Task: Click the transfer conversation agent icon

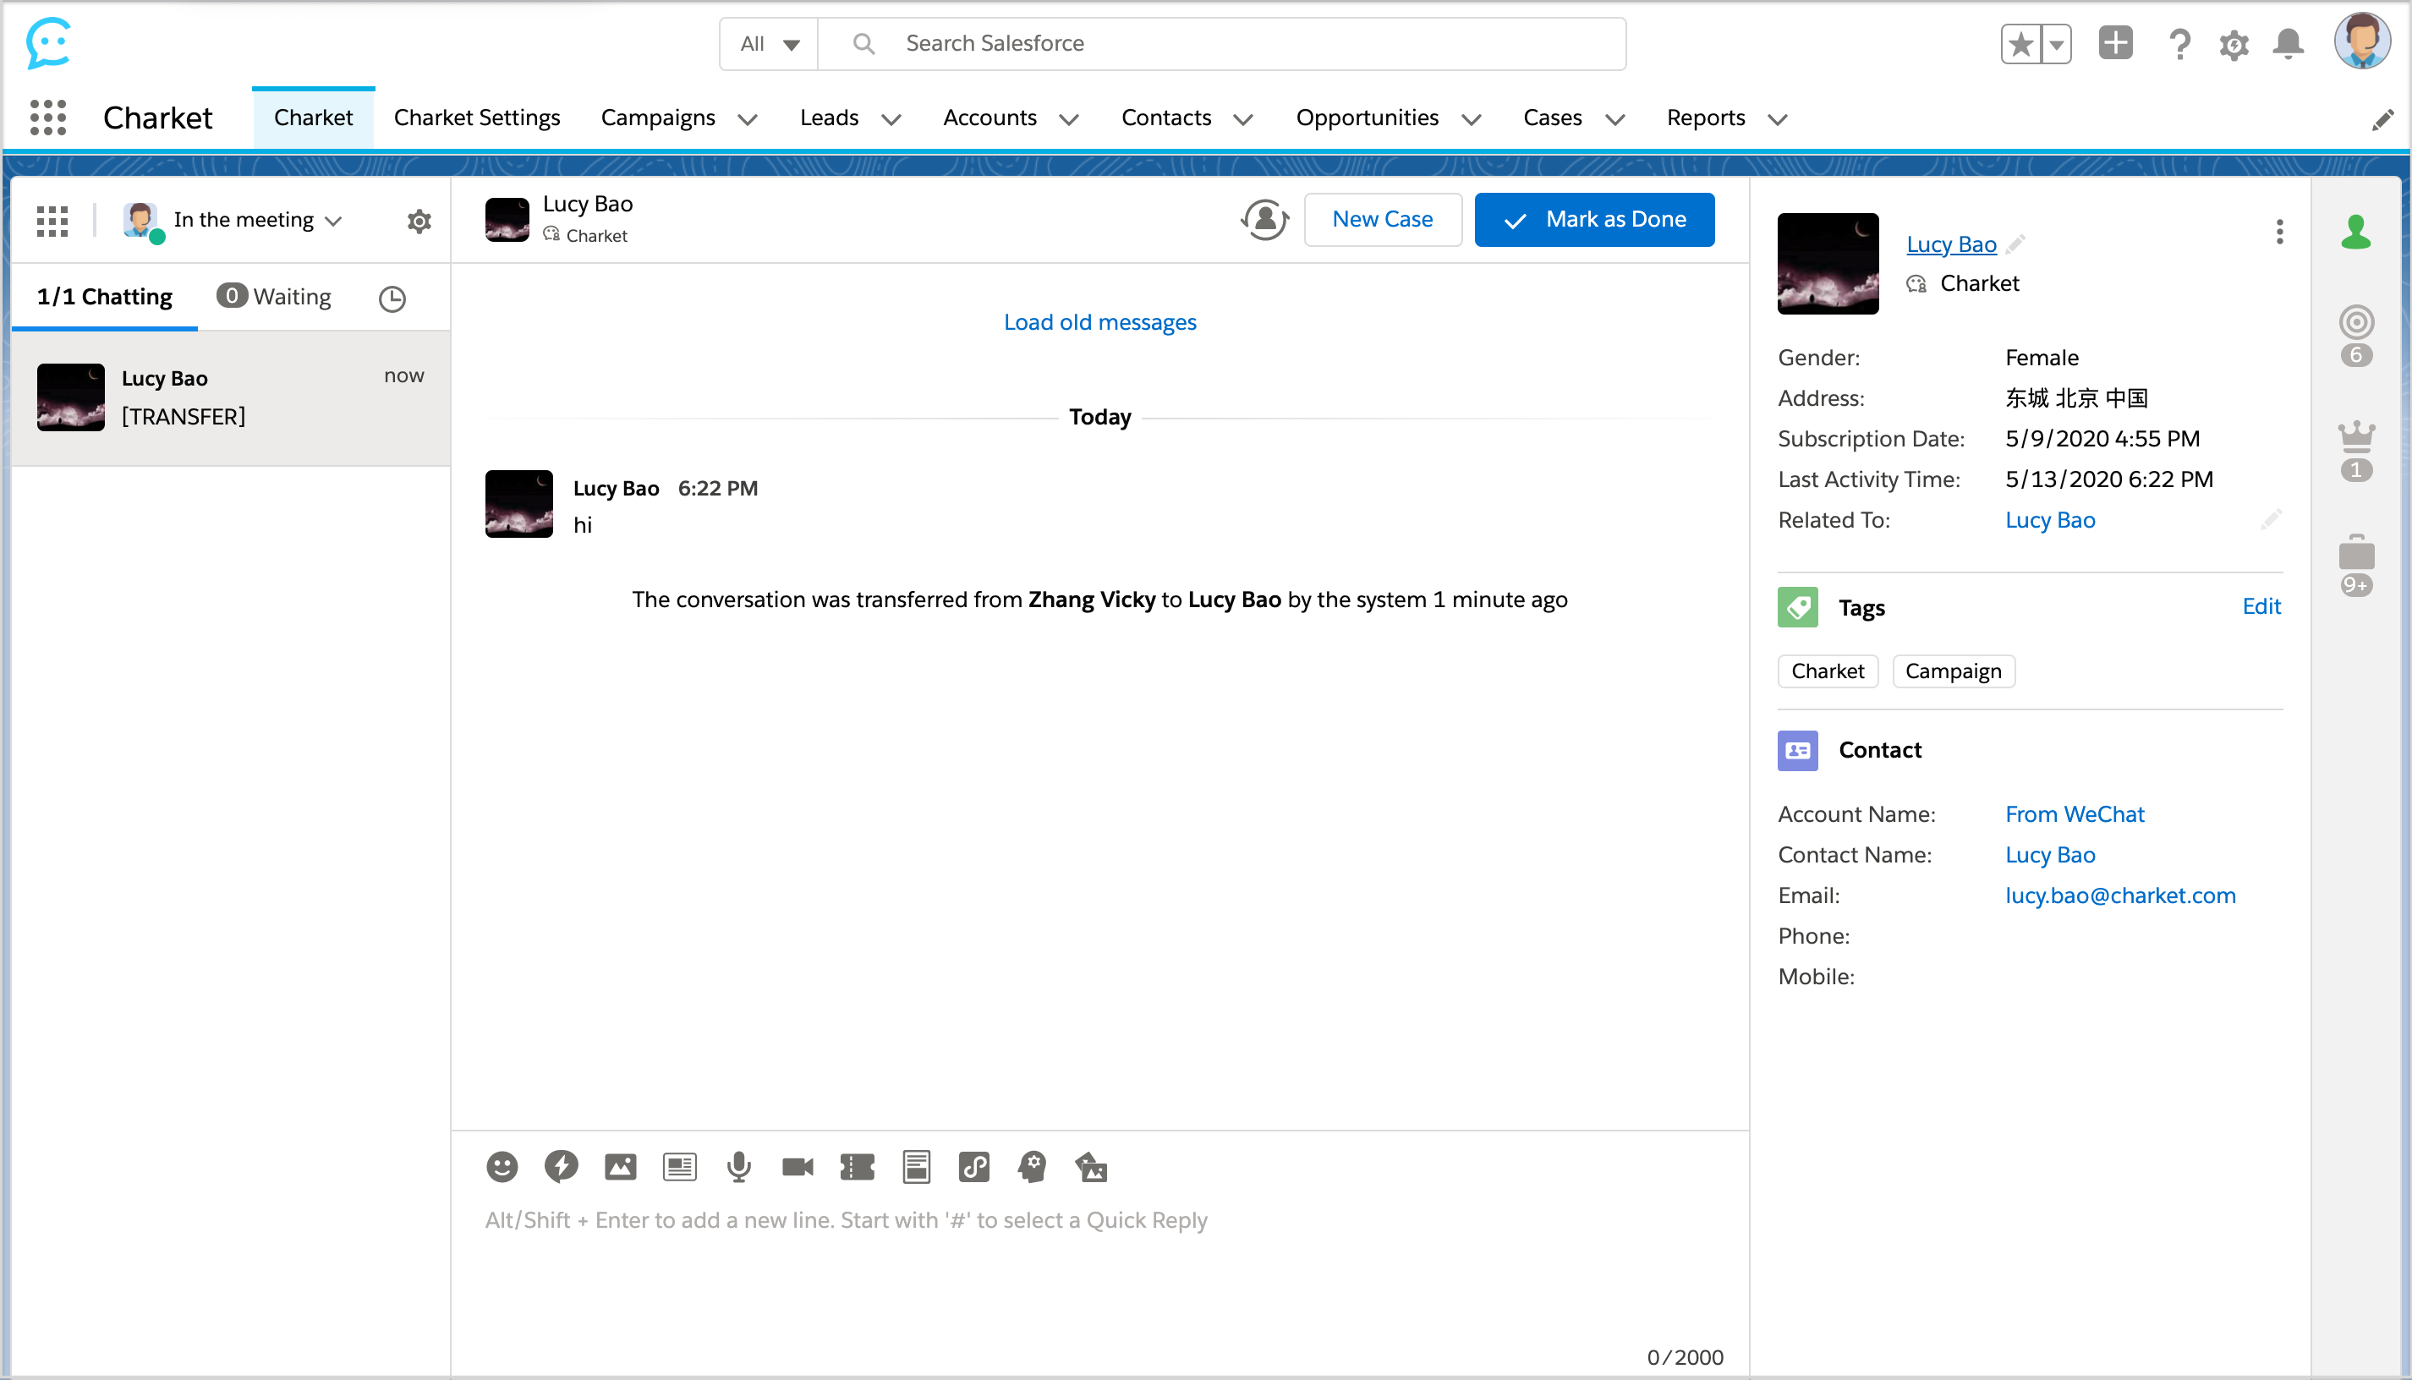Action: [x=1264, y=220]
